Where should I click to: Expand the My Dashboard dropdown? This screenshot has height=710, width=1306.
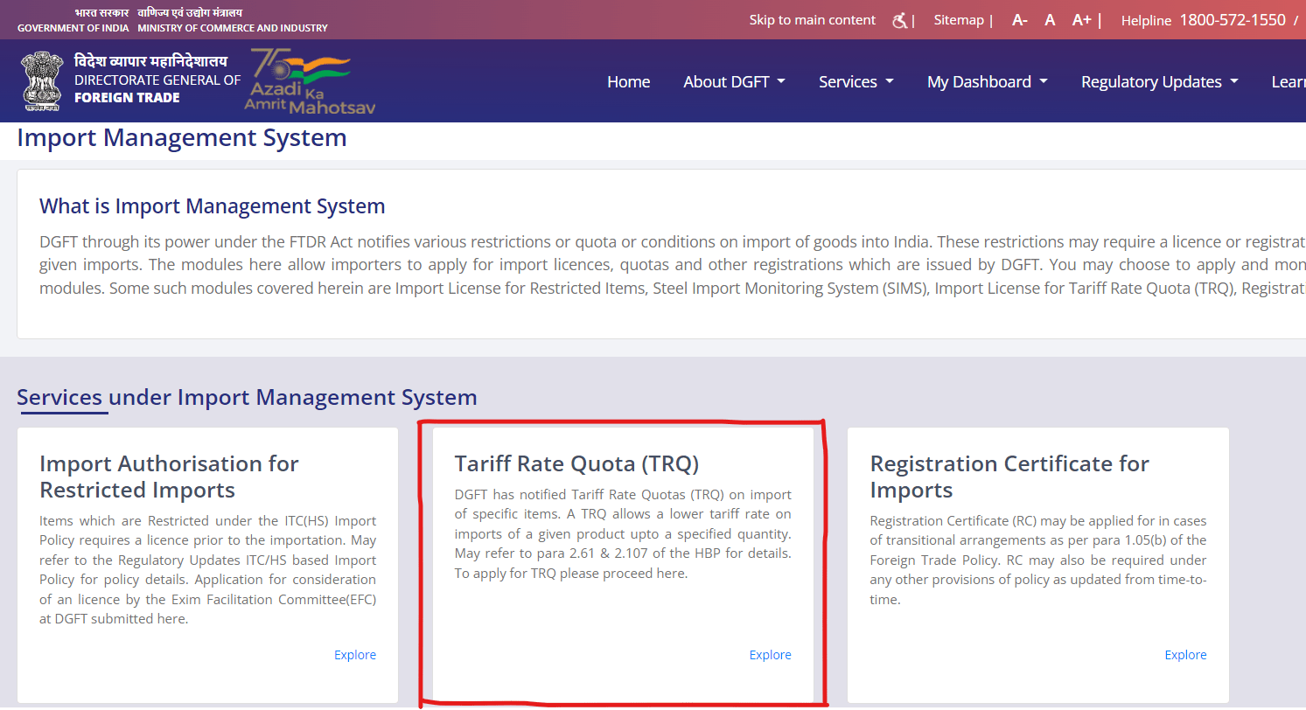[987, 81]
